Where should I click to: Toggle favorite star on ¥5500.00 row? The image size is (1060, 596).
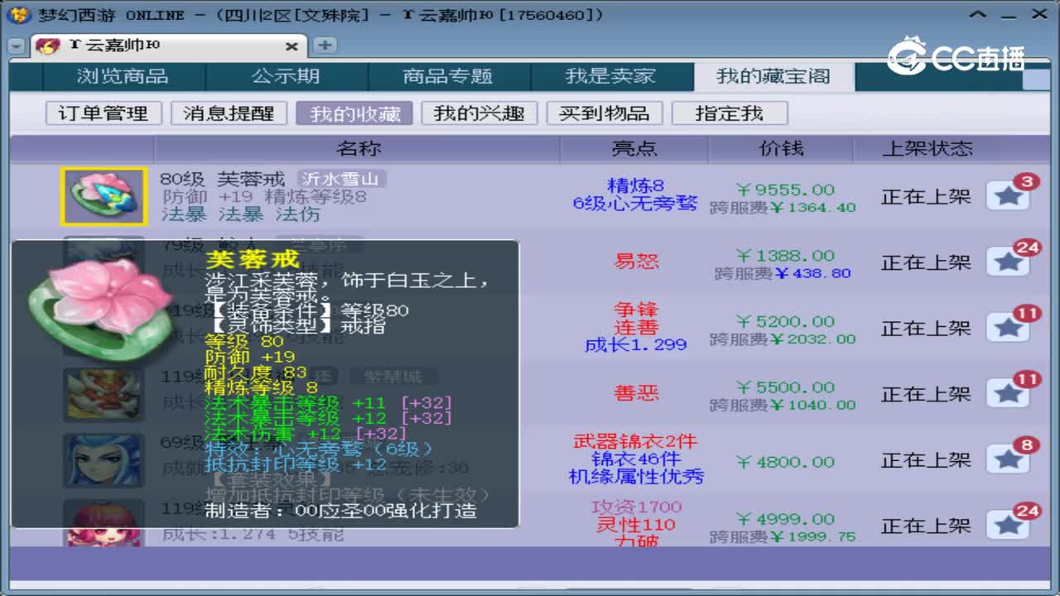(1008, 394)
